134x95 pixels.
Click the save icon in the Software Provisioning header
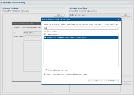pos(128,3)
